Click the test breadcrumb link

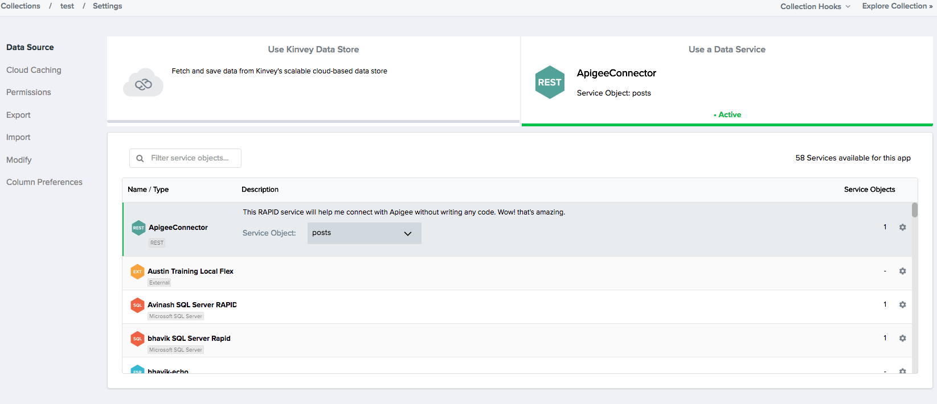tap(67, 6)
